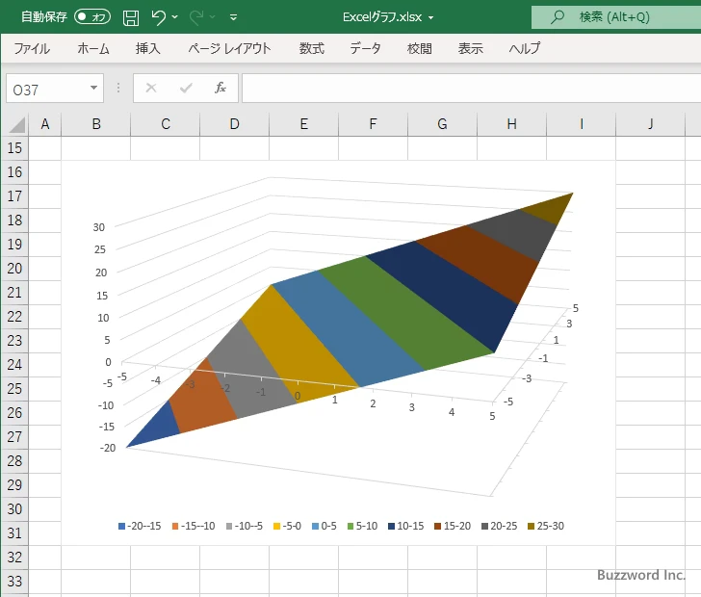Screen dimensions: 701x597
Task: Click the dark navy 10-15 surface band
Action: pos(456,293)
